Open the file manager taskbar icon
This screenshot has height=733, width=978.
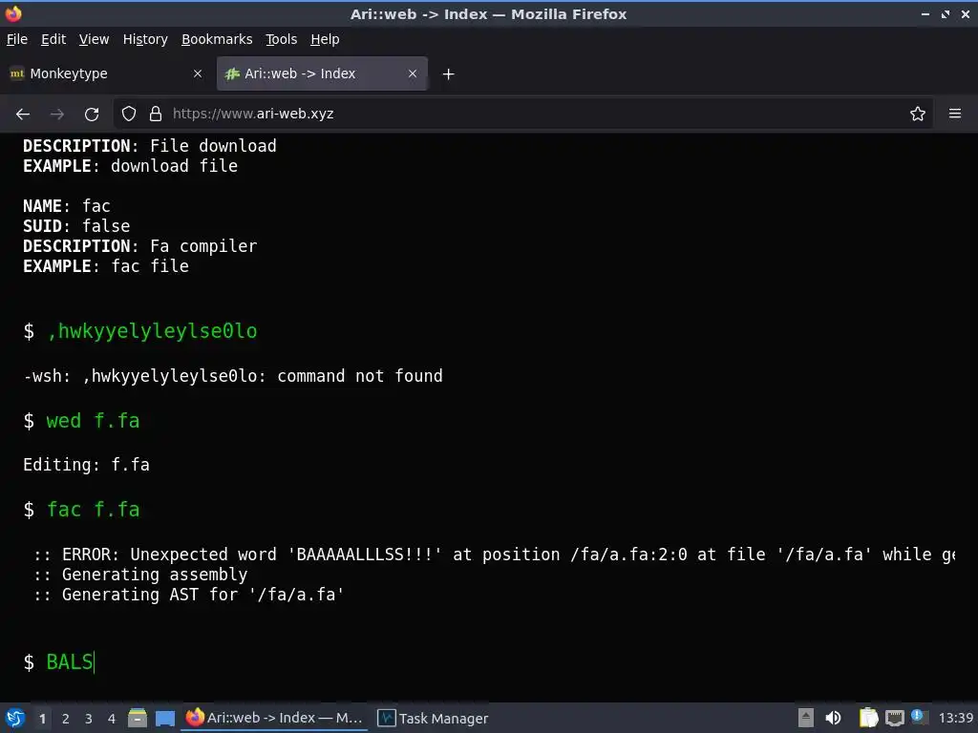point(138,718)
